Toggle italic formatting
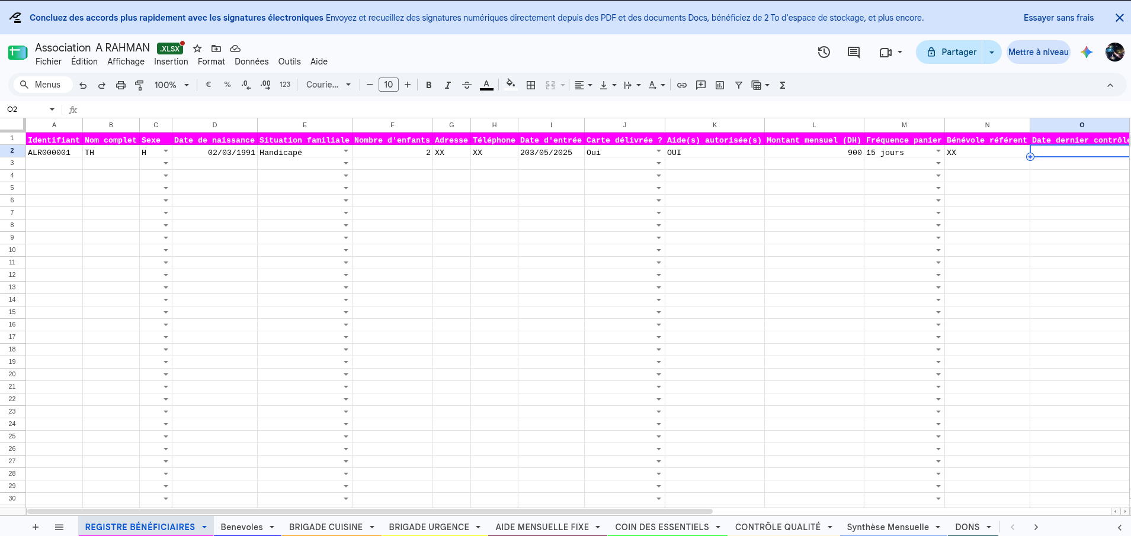 [448, 85]
